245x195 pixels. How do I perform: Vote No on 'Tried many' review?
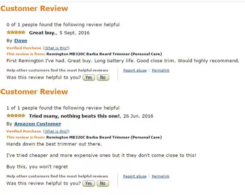tap(103, 184)
